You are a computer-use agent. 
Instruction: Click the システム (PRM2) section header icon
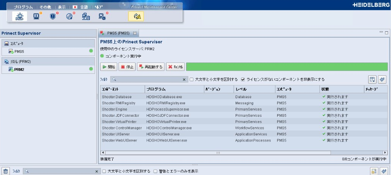pyautogui.click(x=6, y=61)
